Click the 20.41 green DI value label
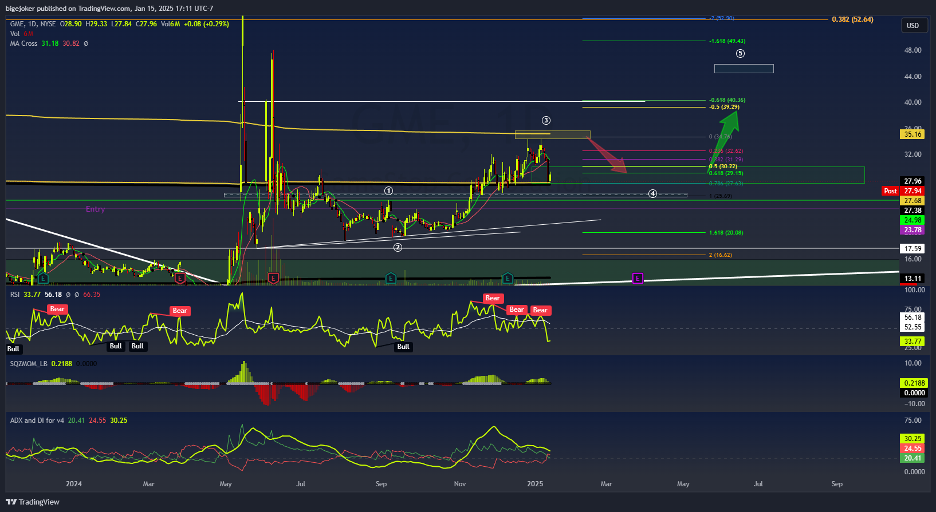This screenshot has height=512, width=936. click(x=913, y=458)
